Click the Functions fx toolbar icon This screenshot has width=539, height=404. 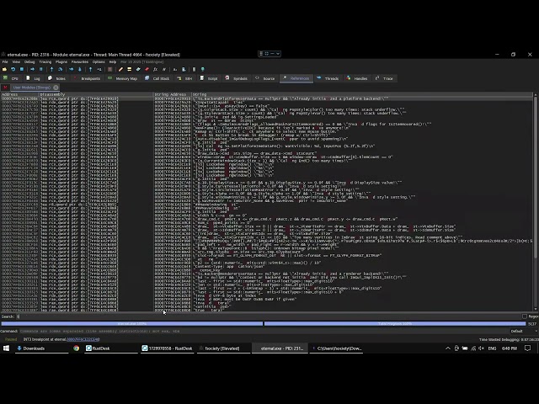pos(155,69)
